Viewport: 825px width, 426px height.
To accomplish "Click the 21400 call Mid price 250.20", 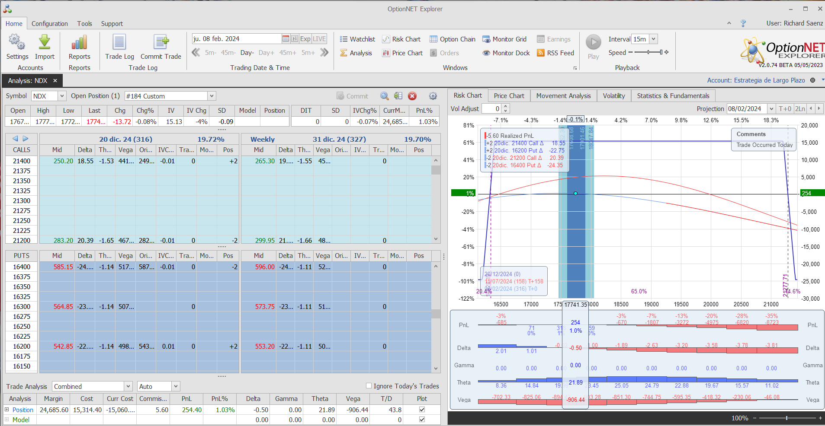I will (63, 161).
